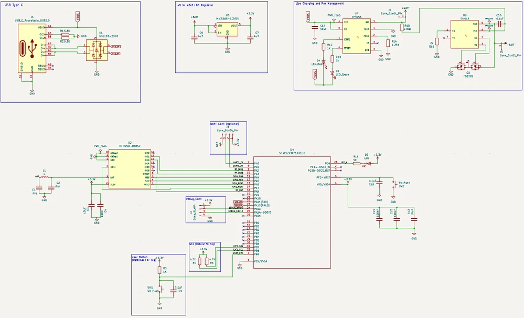Select the J1 USB-C receptacle symbol

click(32, 48)
